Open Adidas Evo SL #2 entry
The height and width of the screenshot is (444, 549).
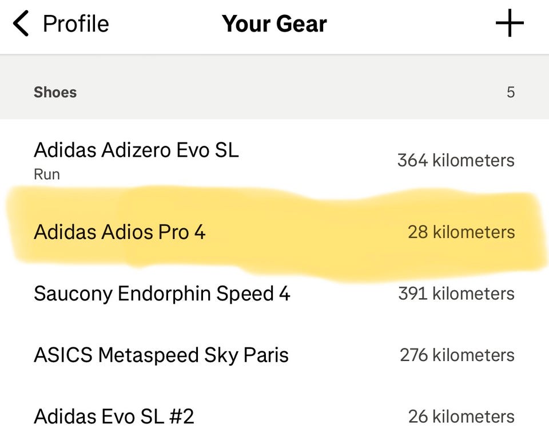click(x=114, y=416)
